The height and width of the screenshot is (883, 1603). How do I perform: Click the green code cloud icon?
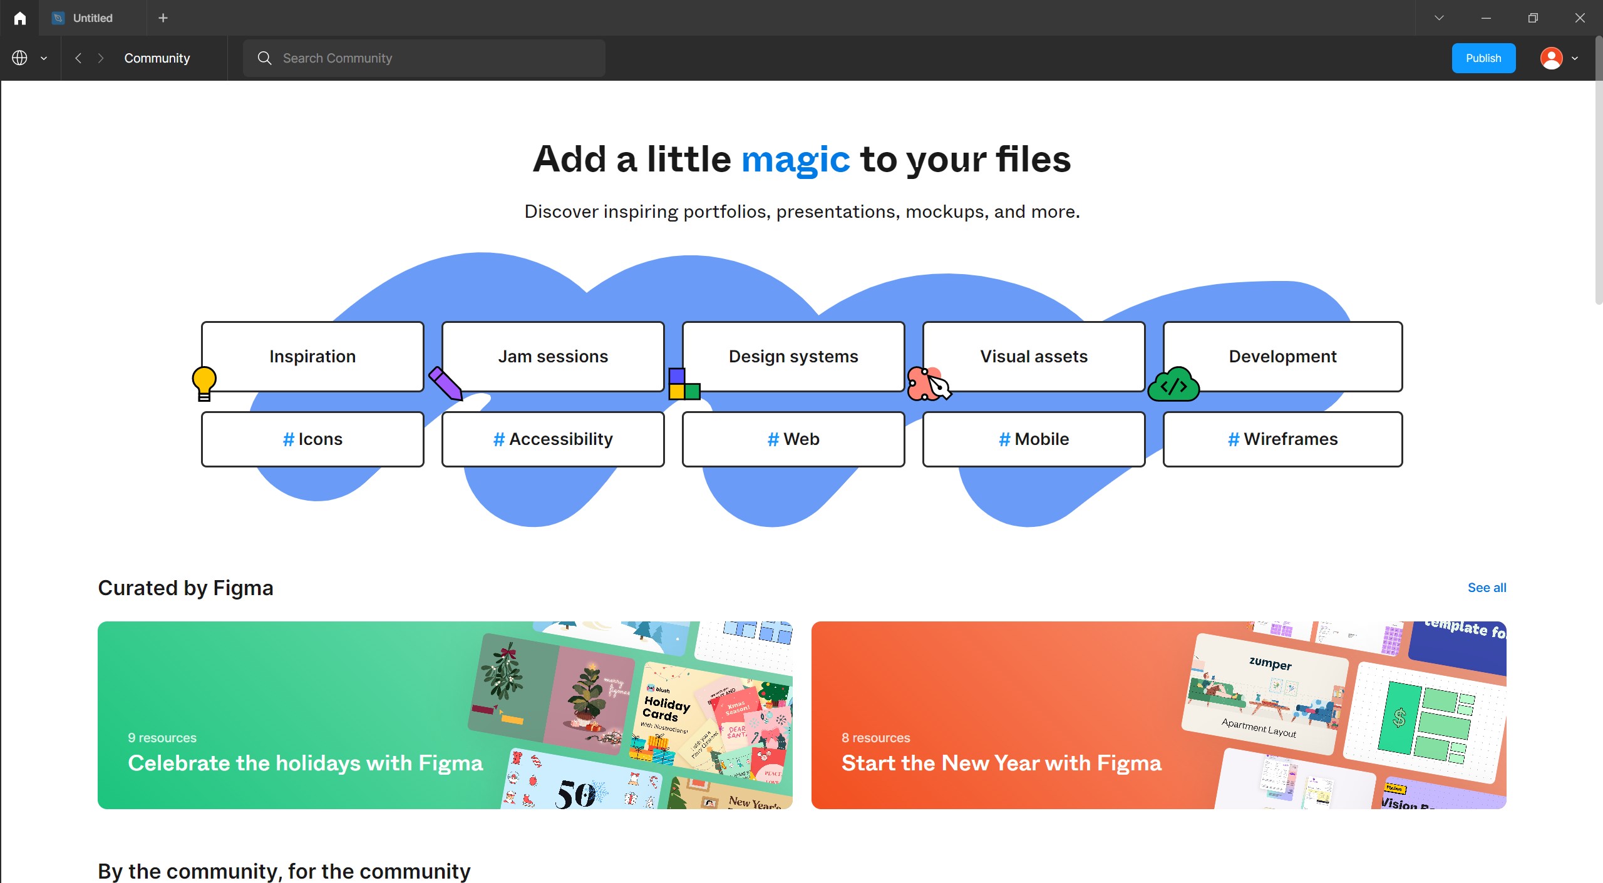1173,385
